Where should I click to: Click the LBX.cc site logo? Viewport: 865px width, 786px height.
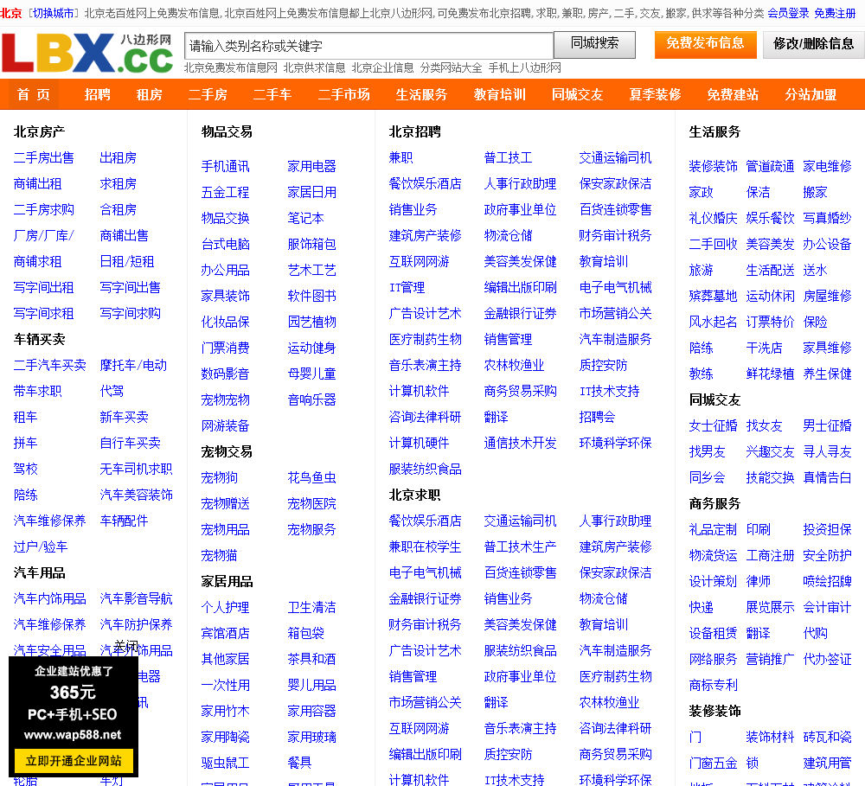tap(87, 53)
